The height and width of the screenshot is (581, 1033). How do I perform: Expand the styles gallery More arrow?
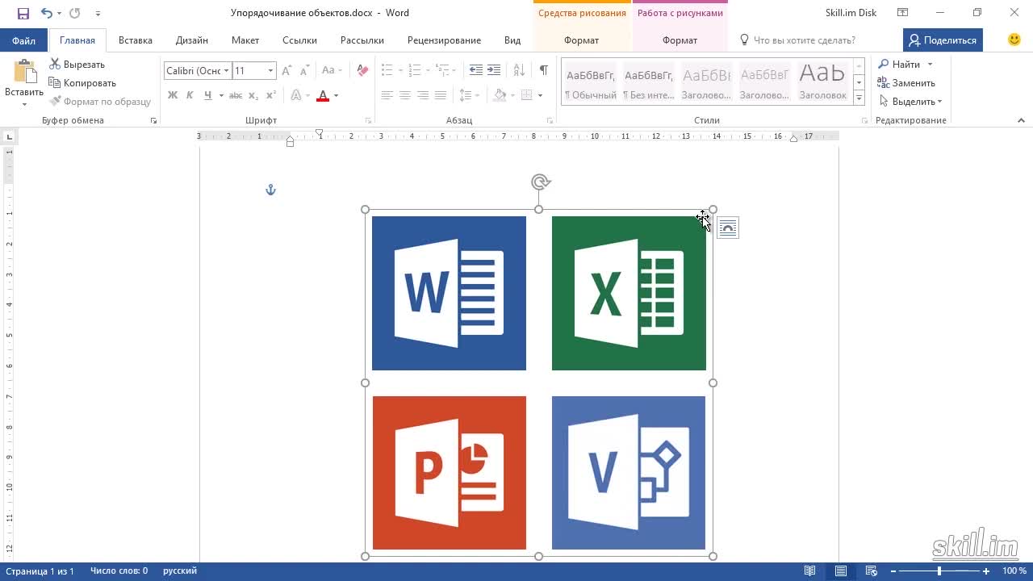point(859,98)
